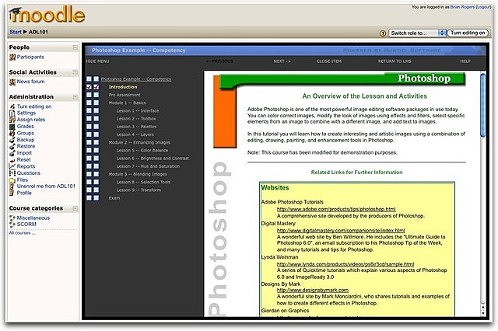Click the scroll down arrow of content
The height and width of the screenshot is (331, 498).
pos(483,313)
